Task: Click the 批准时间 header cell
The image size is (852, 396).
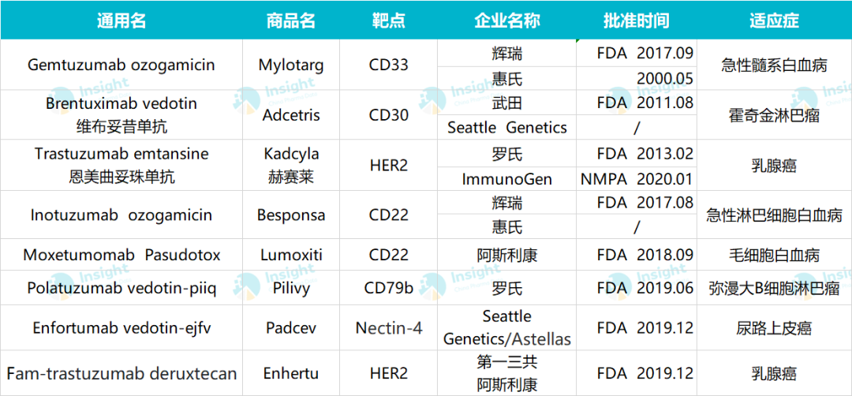Action: click(x=637, y=20)
